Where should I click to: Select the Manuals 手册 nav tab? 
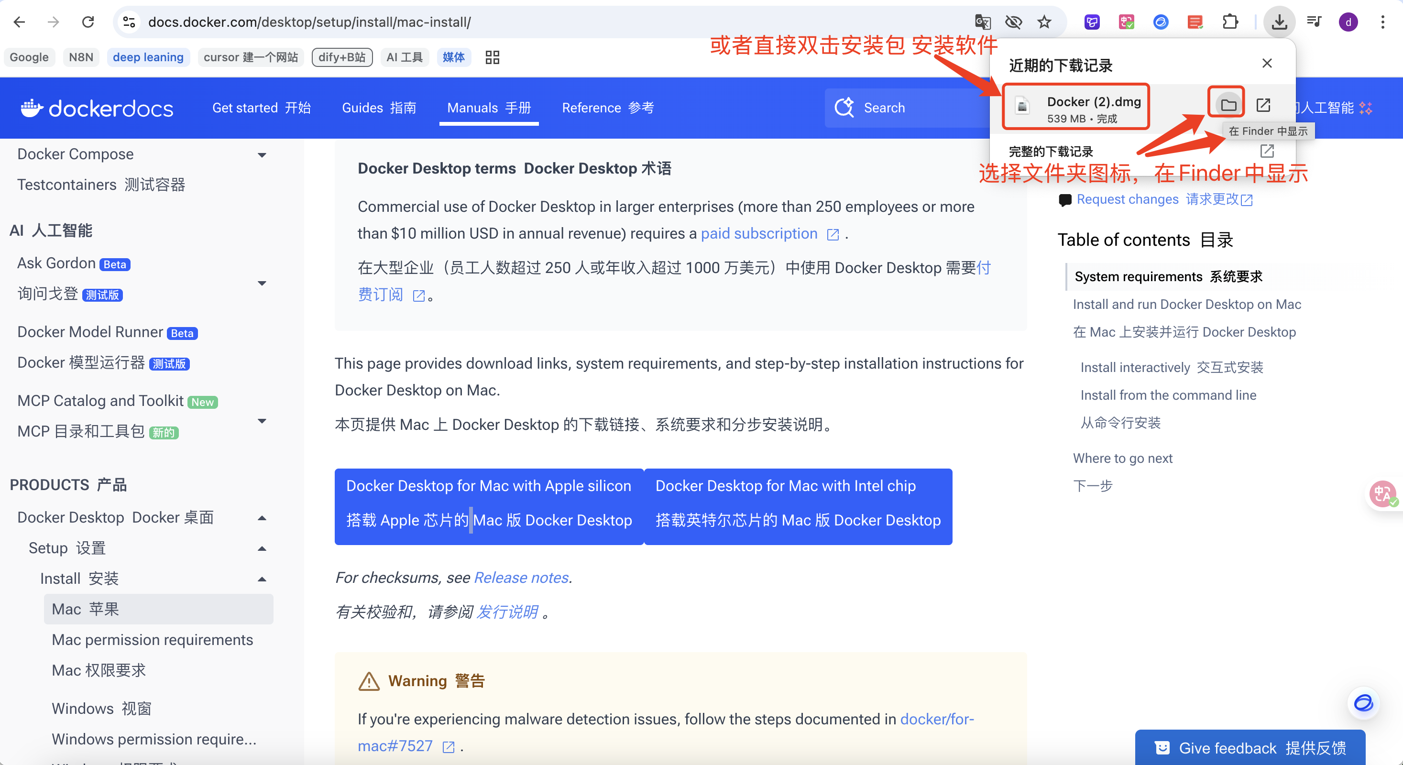click(x=489, y=108)
